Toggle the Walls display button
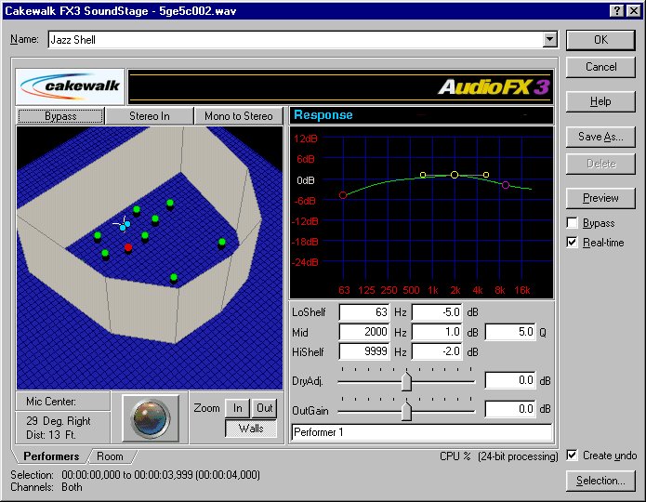646x502 pixels. click(251, 429)
